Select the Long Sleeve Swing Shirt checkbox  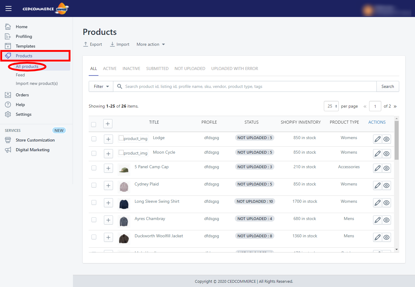click(x=94, y=202)
